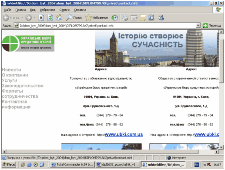Viewport: 225px width, 170px height.
Task: Open the Избранное favorites star button
Action: point(97,17)
